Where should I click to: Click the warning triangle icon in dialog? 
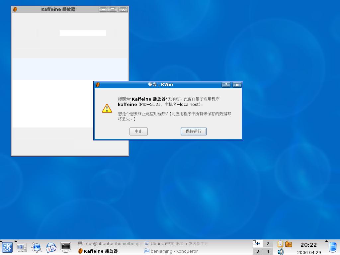point(107,109)
